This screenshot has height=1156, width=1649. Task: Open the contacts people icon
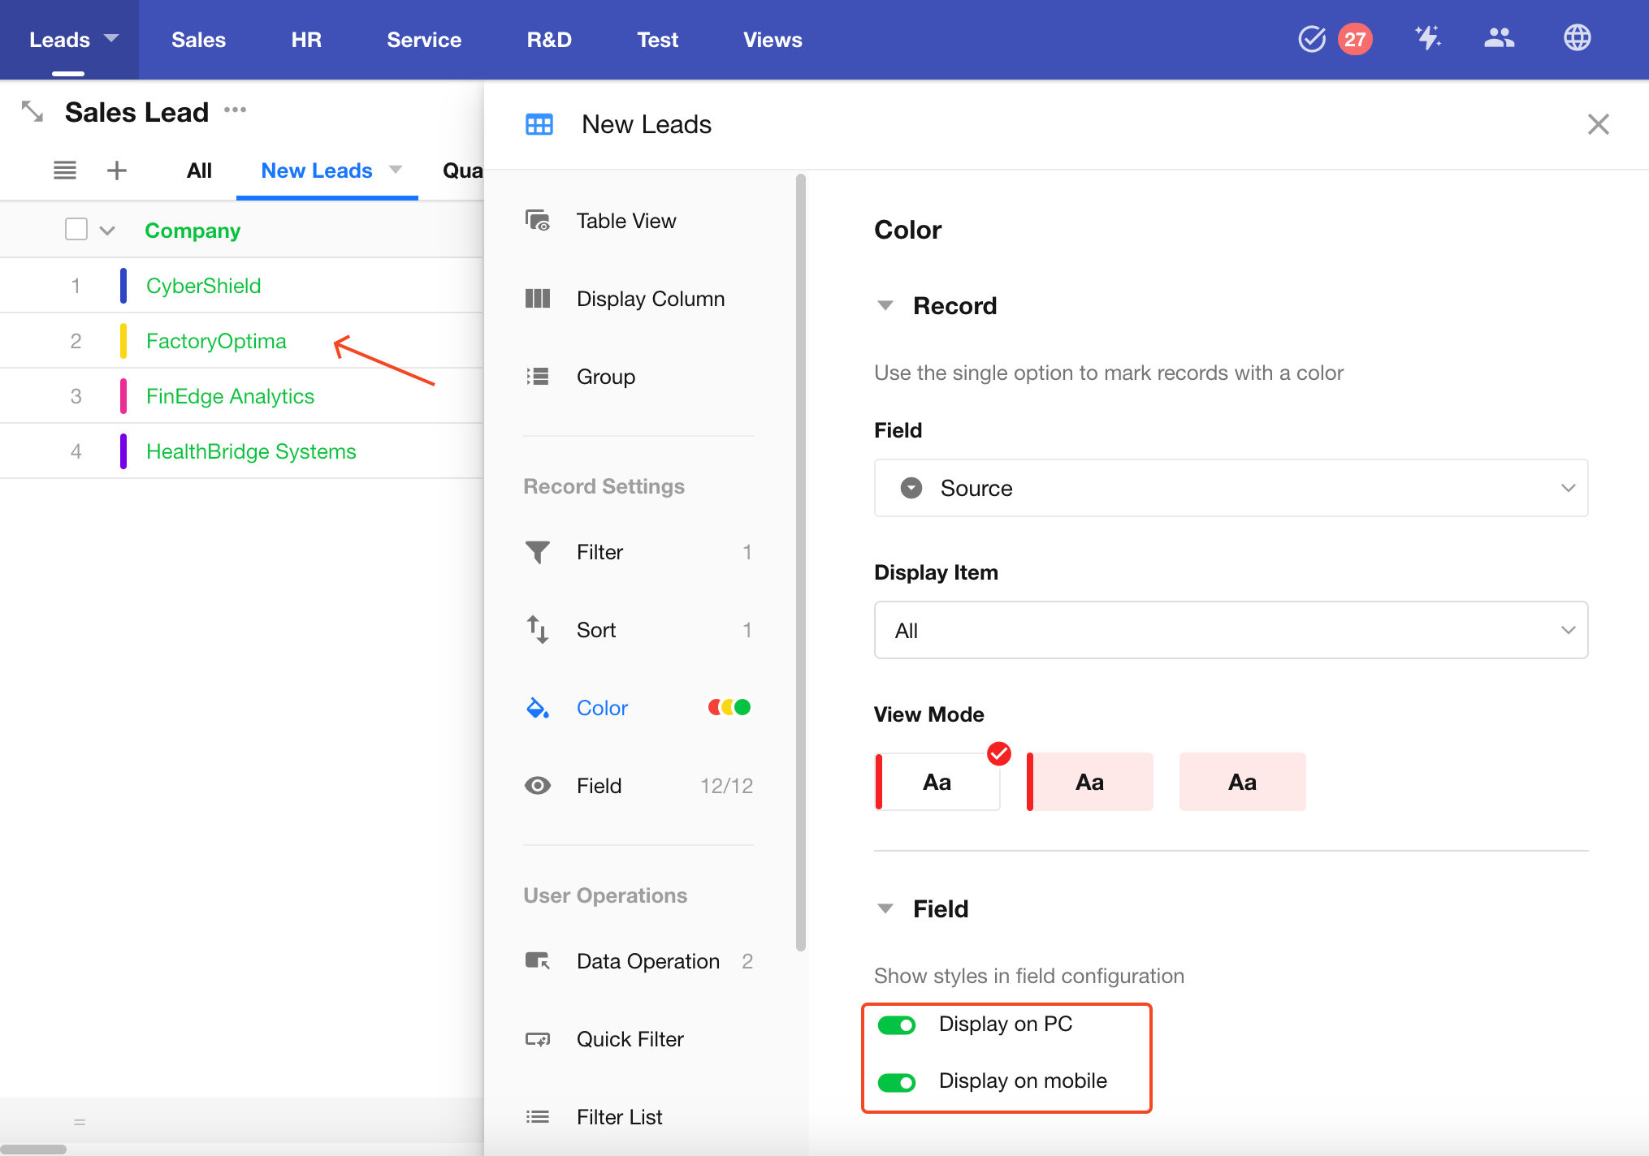[1499, 38]
